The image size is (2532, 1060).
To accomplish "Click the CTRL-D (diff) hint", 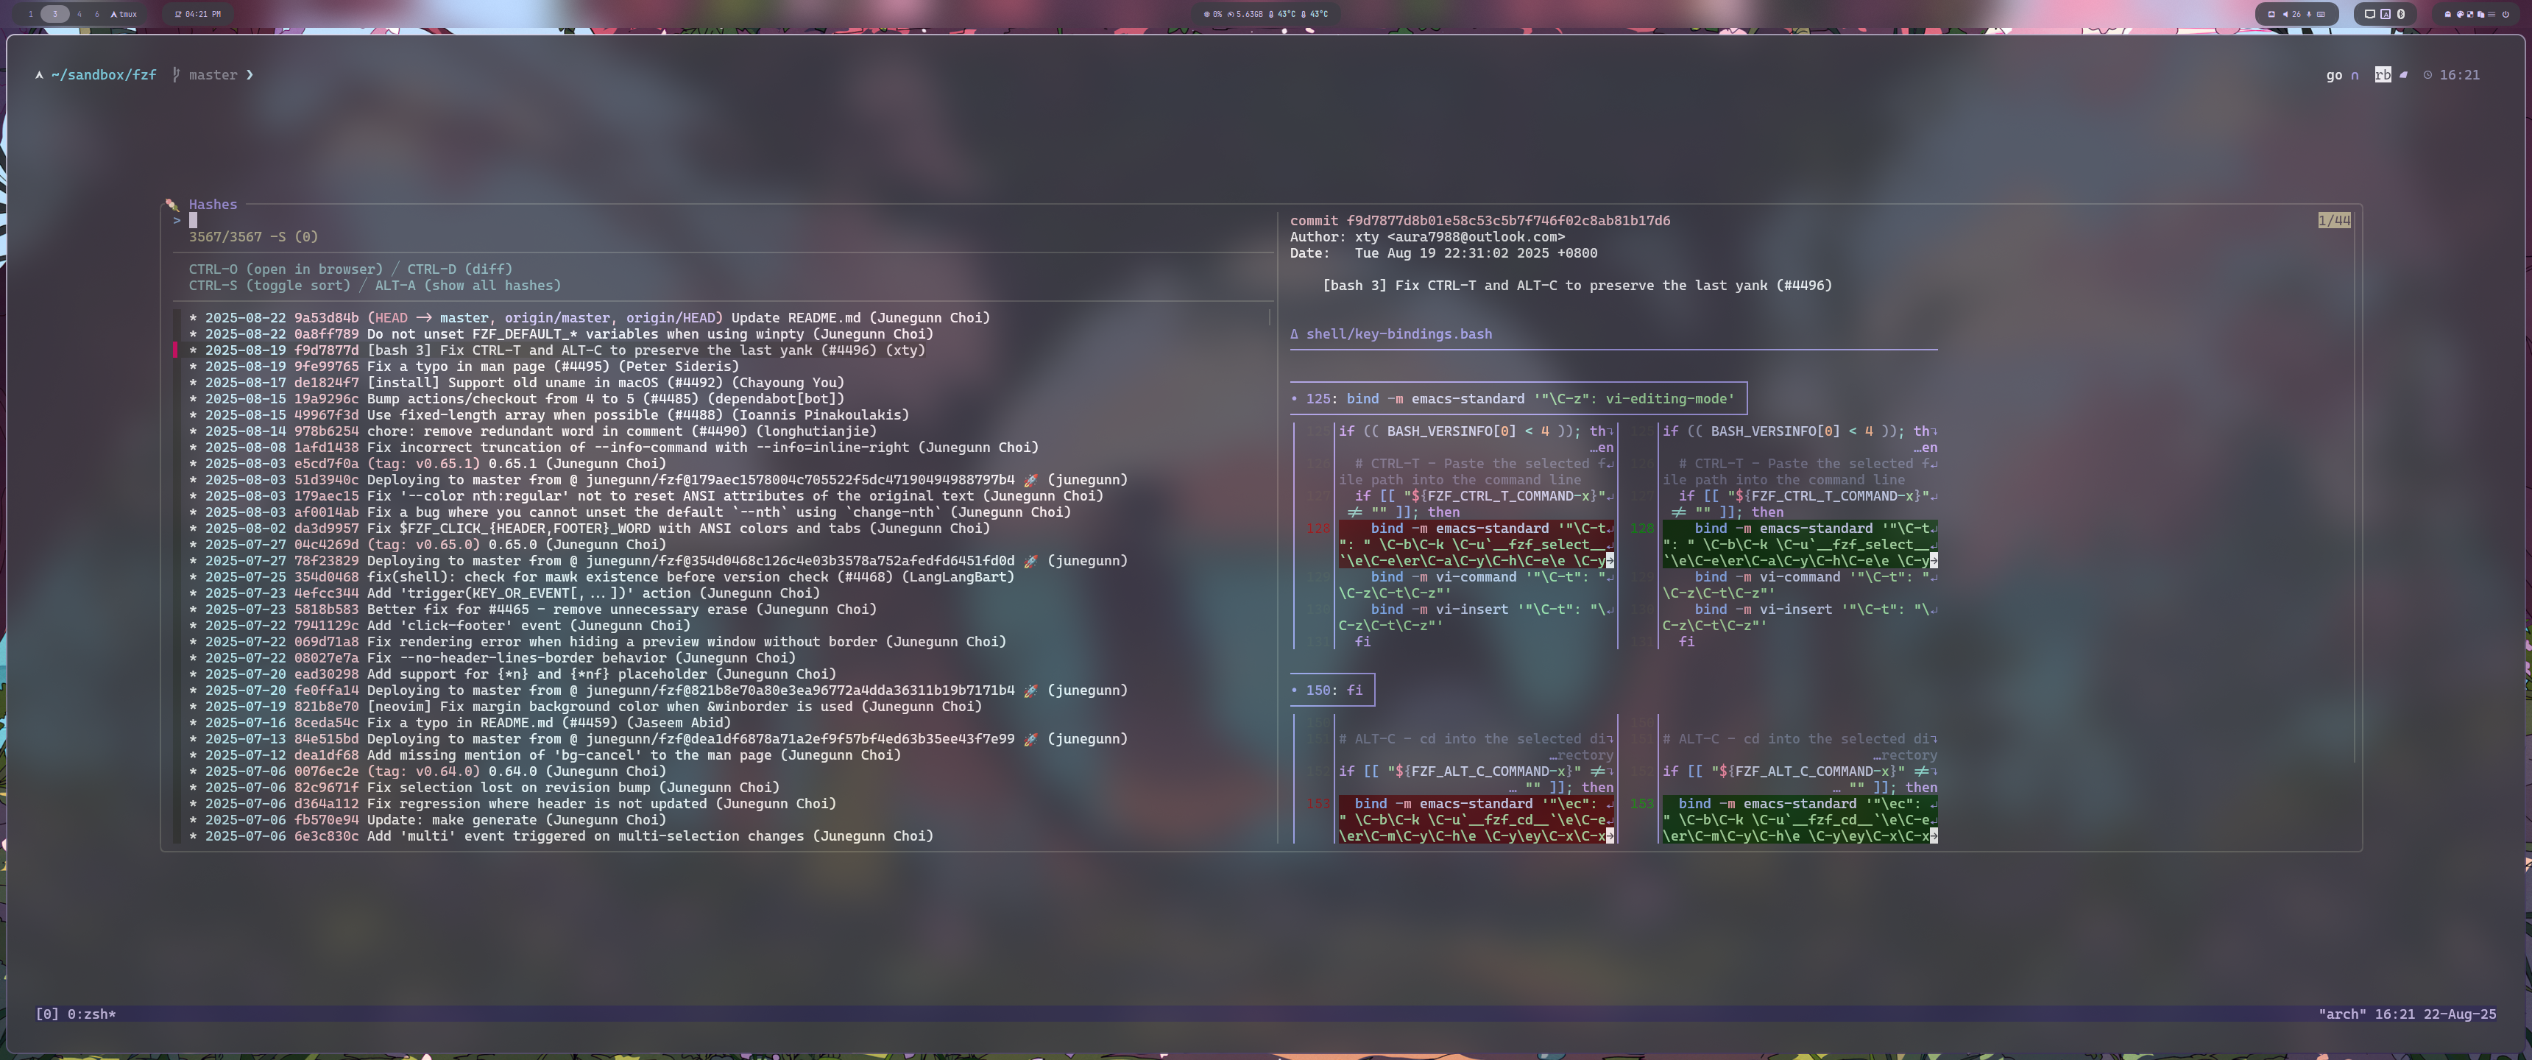I will pos(459,269).
